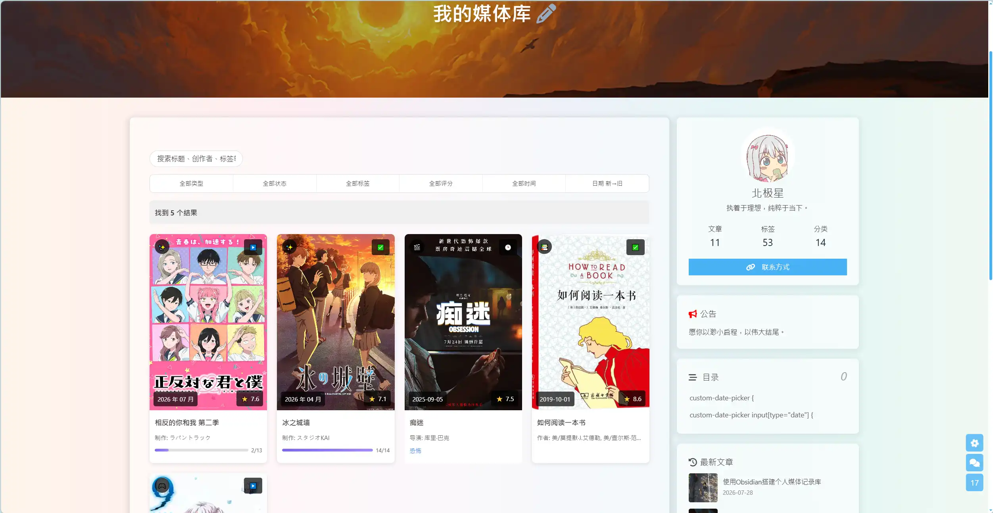Open the 如何阅读一本书 title link
993x513 pixels.
561,423
